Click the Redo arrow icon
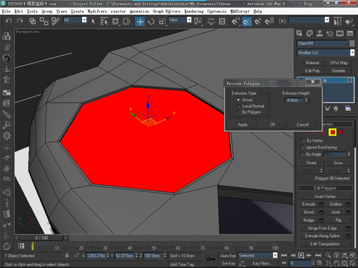Image resolution: width=358 pixels, height=268 pixels. [20, 21]
